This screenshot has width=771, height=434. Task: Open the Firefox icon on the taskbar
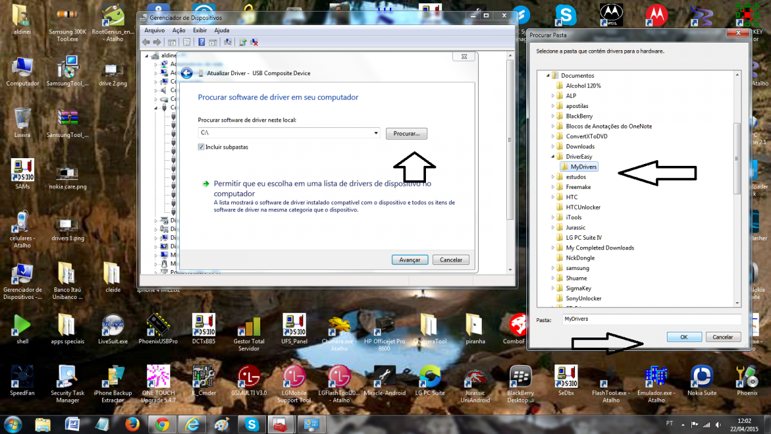[x=133, y=424]
